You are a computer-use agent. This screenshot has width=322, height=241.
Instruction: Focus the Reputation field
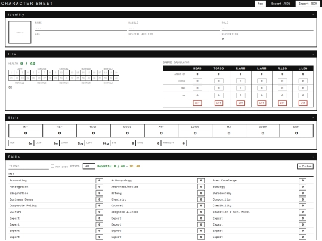point(267,39)
